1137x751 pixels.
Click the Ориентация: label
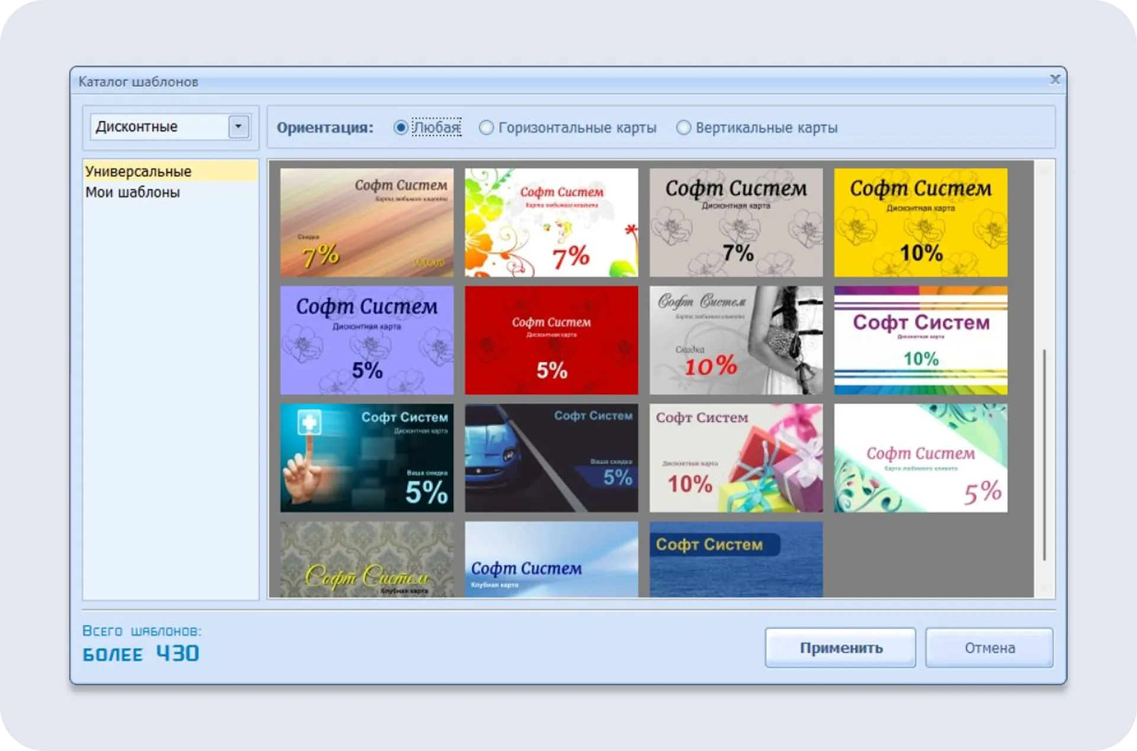pos(325,127)
